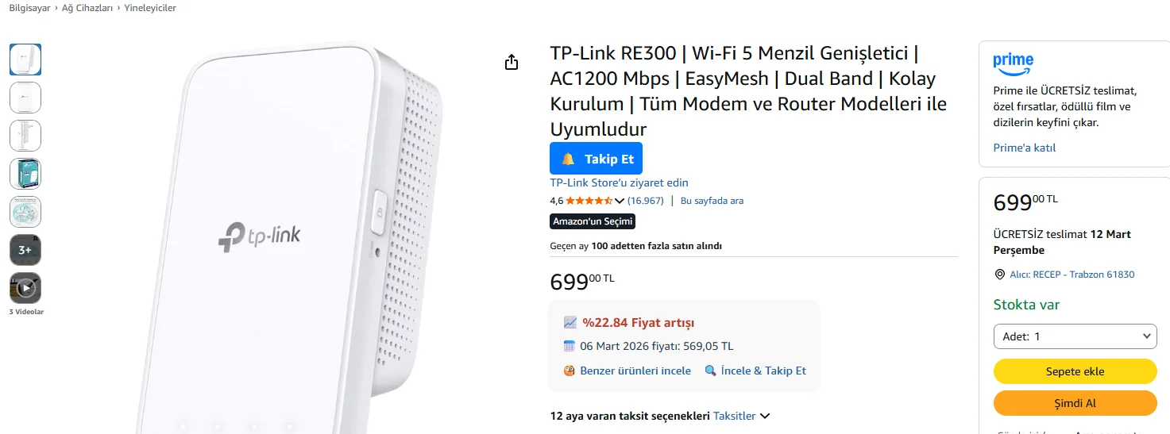1170x434 pixels.
Task: Select the 3+ more images thumbnail
Action: pos(25,250)
